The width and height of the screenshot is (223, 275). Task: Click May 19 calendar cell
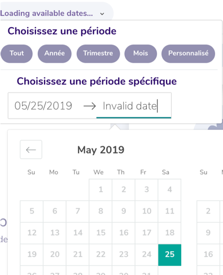[x=32, y=255]
